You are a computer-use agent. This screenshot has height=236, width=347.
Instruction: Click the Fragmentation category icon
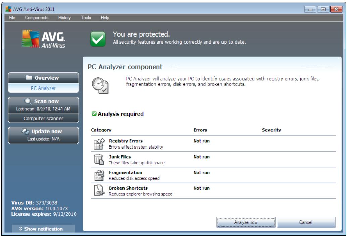click(99, 175)
